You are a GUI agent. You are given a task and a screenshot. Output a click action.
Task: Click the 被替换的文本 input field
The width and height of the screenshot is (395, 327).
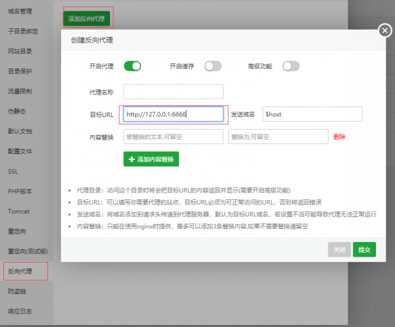(173, 136)
